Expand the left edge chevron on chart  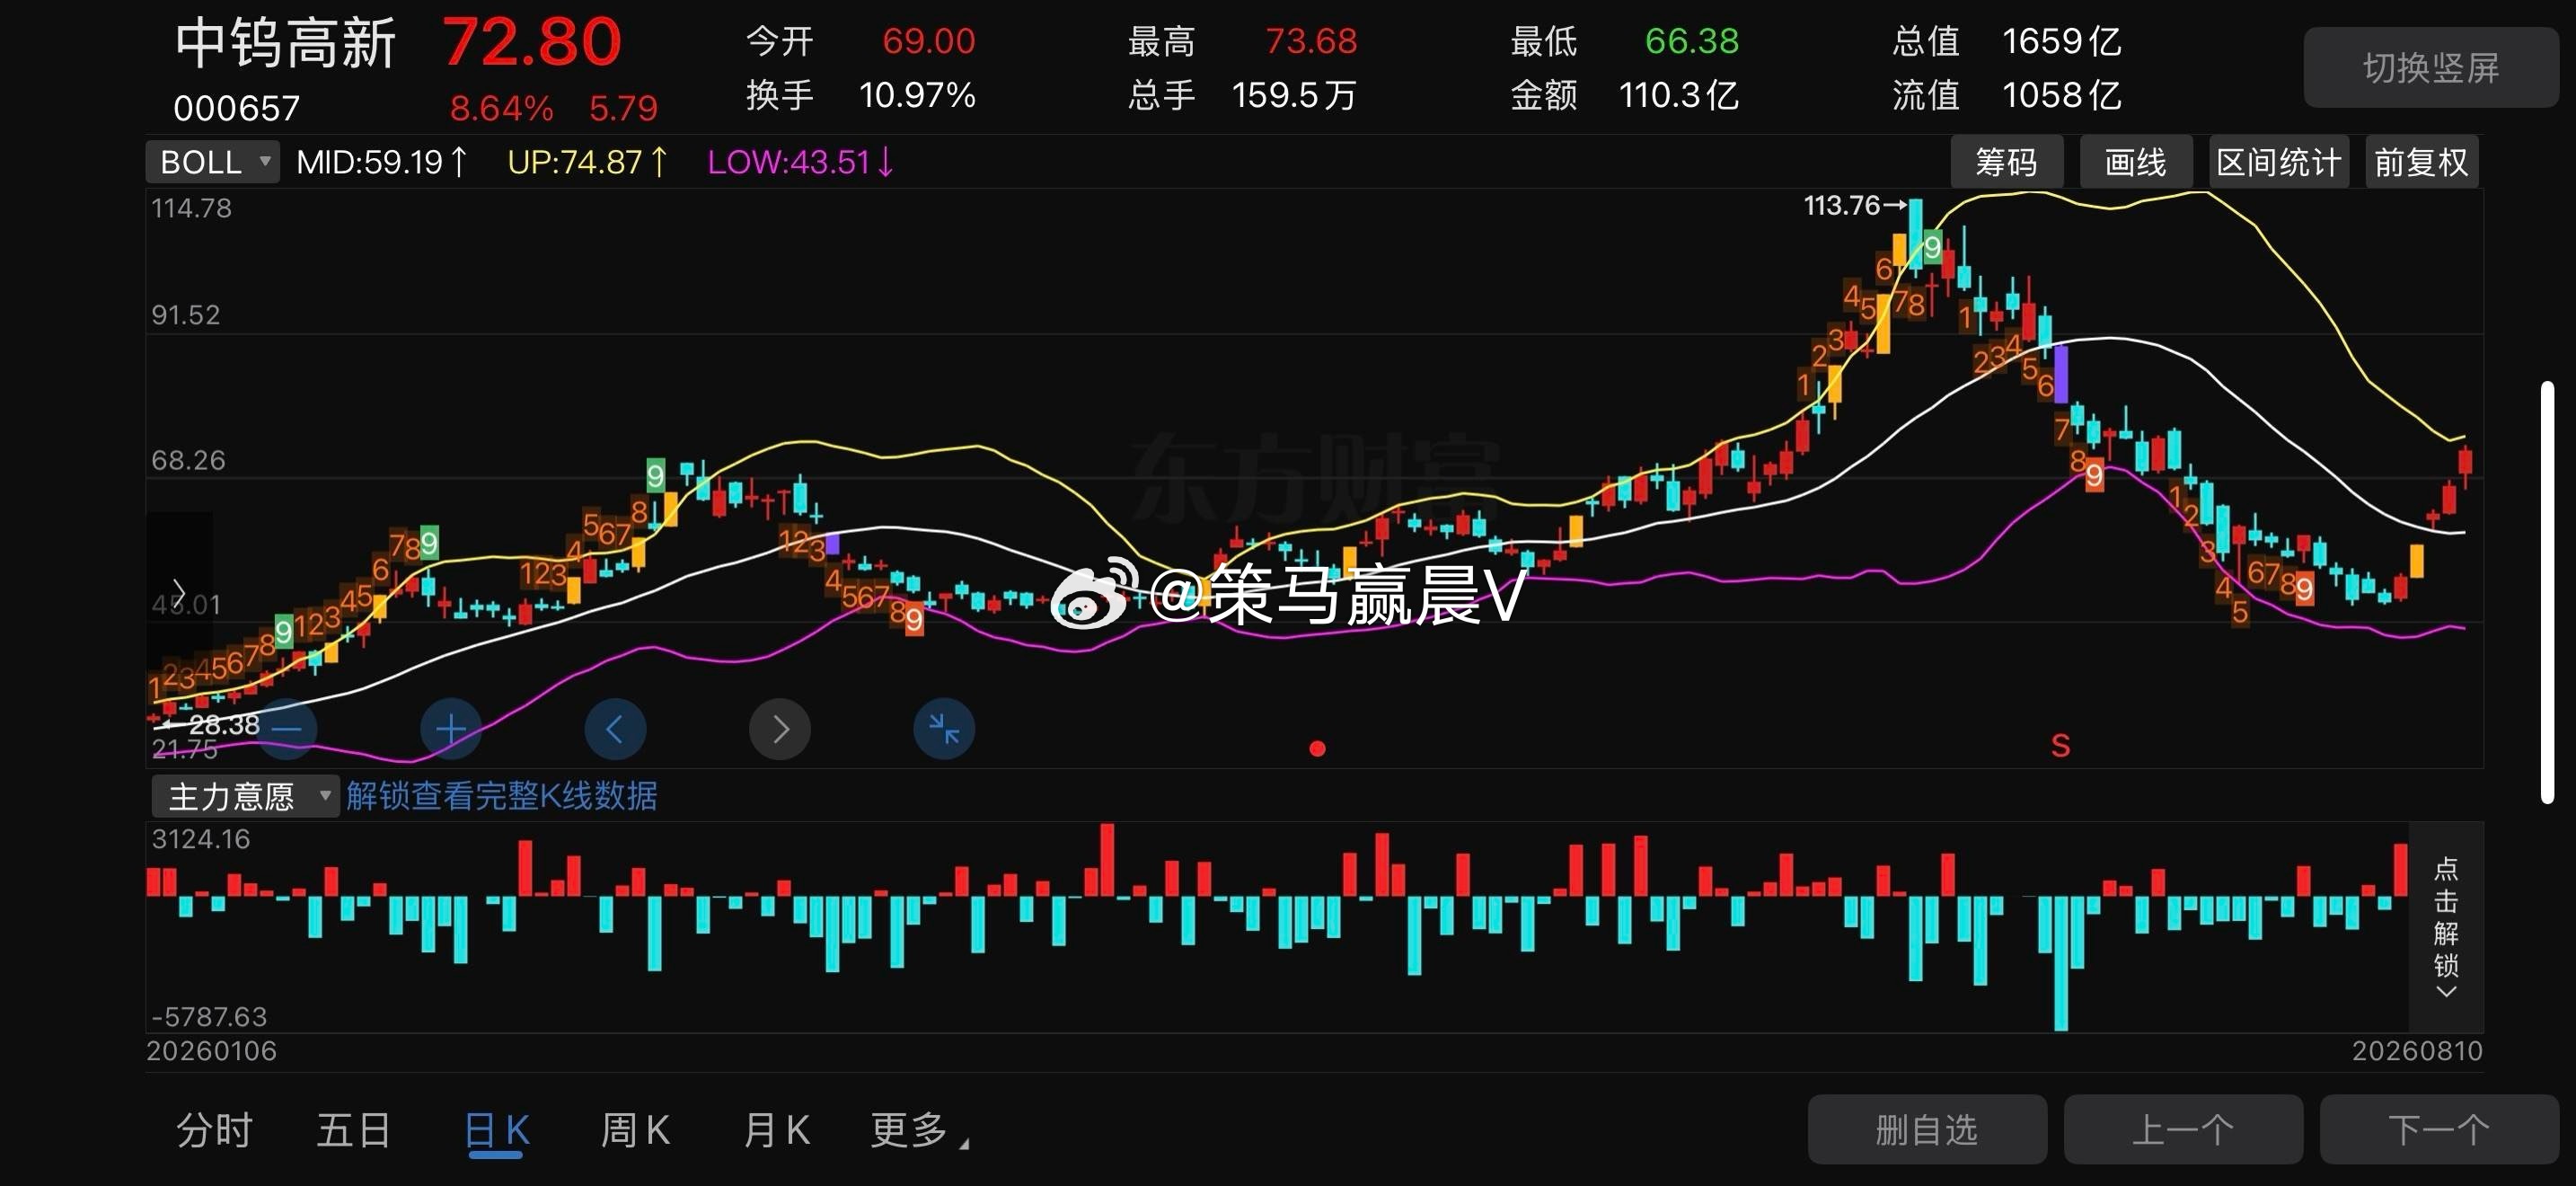pyautogui.click(x=179, y=592)
